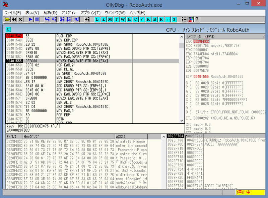Image resolution: width=268 pixels, height=198 pixels.
Task: Pause execution with the pause icon
Action: pyautogui.click(x=37, y=19)
